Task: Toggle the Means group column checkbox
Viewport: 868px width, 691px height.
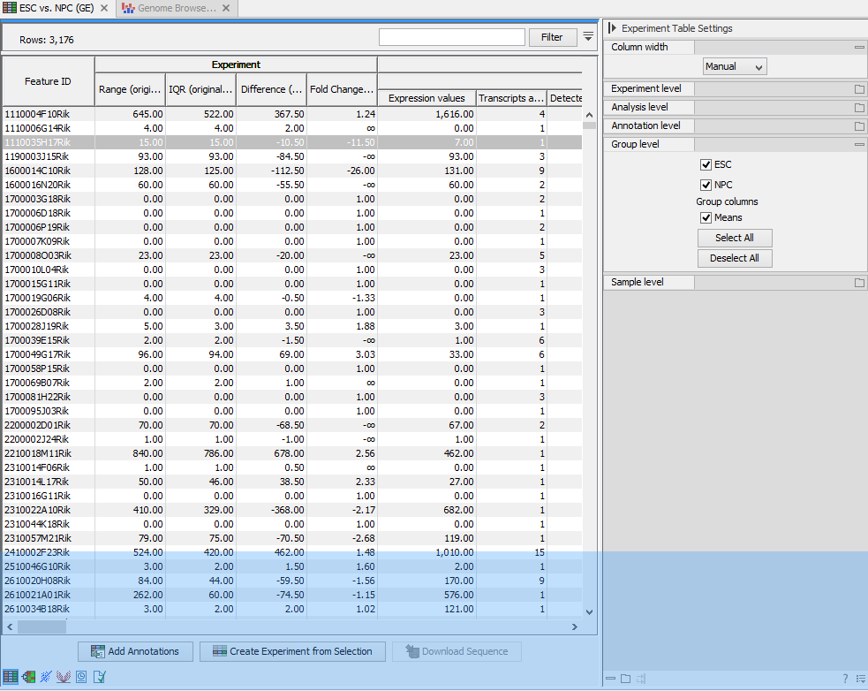Action: point(706,217)
